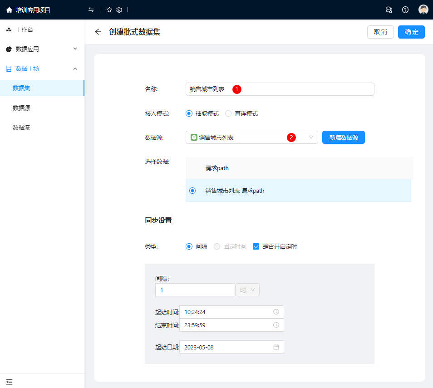The width and height of the screenshot is (433, 388).
Task: Select the 直连模式 radio button
Action: pos(228,114)
